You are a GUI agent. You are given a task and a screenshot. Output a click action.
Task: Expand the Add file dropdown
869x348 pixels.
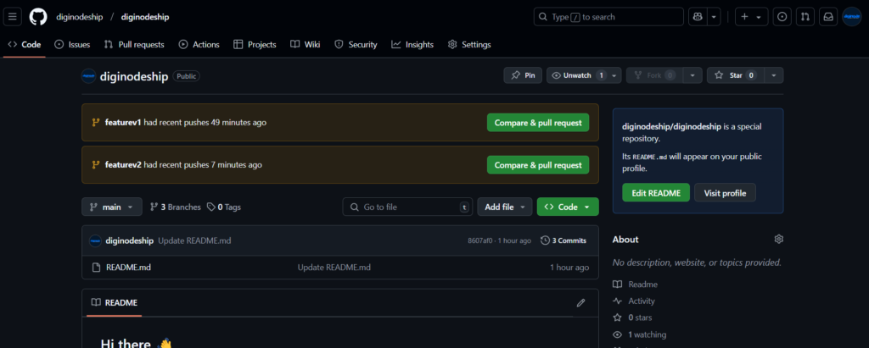504,207
